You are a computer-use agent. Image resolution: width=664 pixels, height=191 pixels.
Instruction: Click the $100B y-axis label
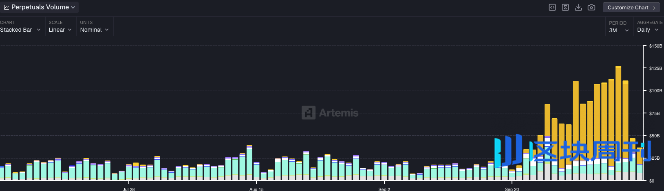[655, 91]
